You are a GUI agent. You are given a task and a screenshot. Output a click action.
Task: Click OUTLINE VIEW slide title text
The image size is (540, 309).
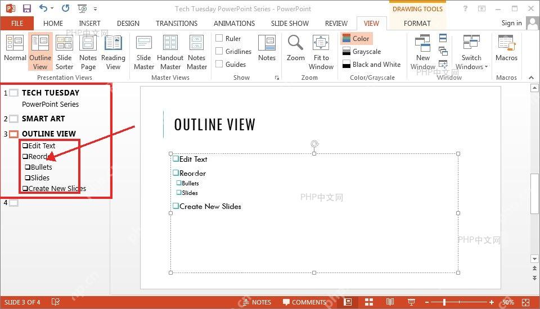point(214,125)
